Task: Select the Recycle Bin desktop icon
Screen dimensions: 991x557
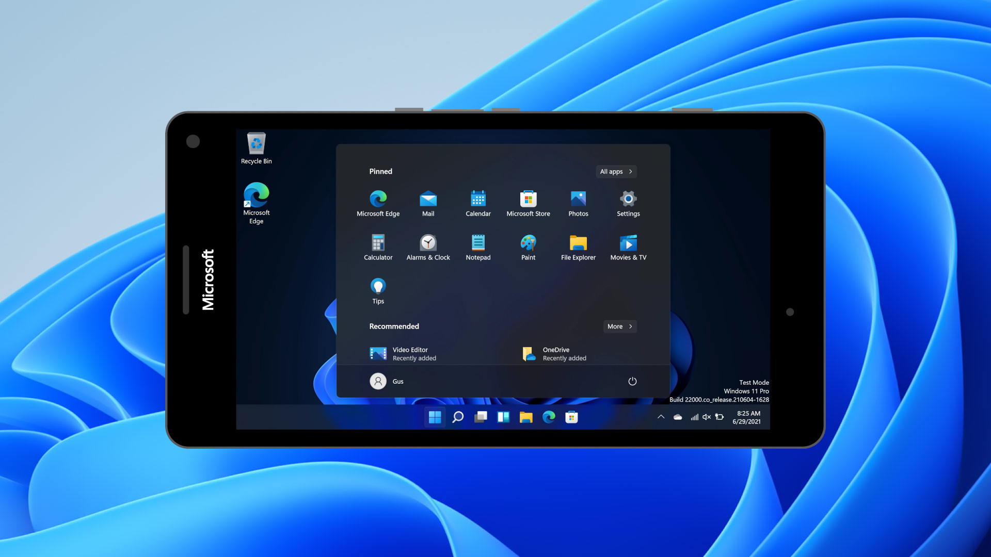Action: (x=256, y=149)
